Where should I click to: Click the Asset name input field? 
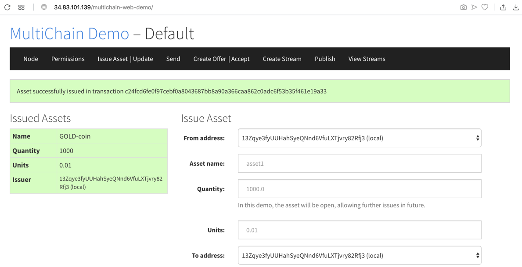click(x=359, y=164)
